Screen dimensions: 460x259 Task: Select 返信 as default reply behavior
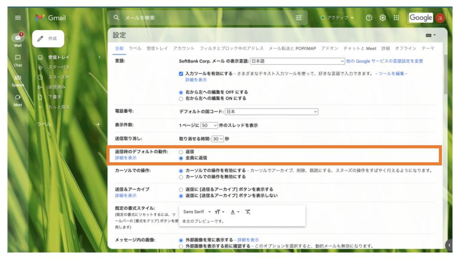coord(181,152)
